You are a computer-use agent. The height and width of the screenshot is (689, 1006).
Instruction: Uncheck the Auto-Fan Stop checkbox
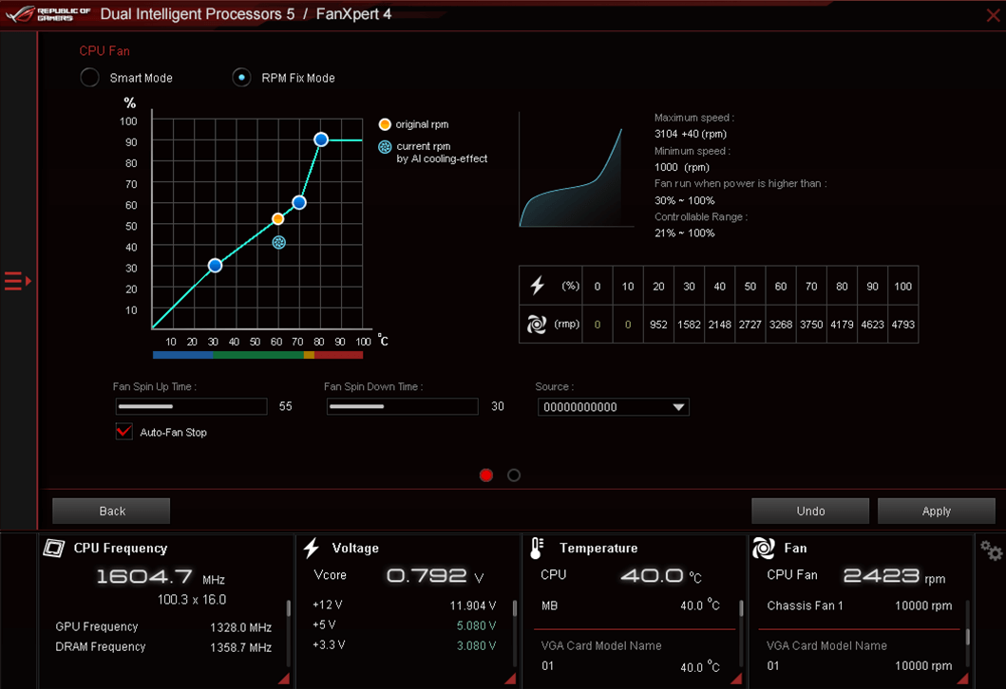pos(124,432)
